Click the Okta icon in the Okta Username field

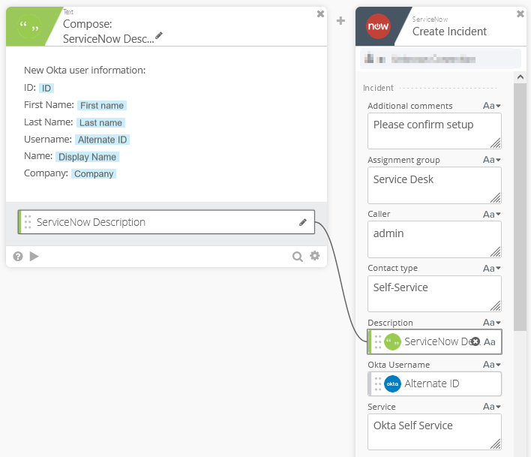[392, 383]
